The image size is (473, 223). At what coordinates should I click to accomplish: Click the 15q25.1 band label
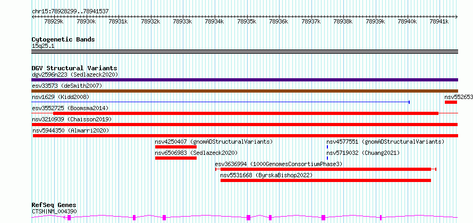[x=43, y=46]
